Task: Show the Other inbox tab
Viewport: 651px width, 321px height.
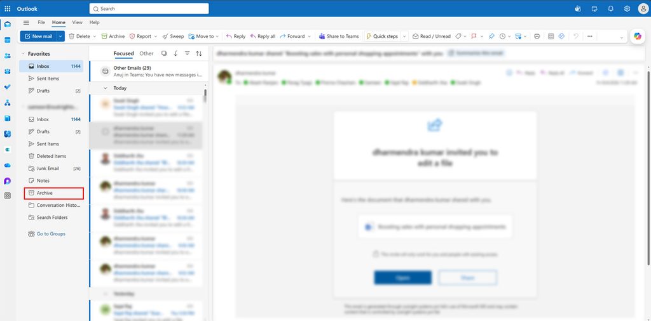Action: pyautogui.click(x=146, y=53)
